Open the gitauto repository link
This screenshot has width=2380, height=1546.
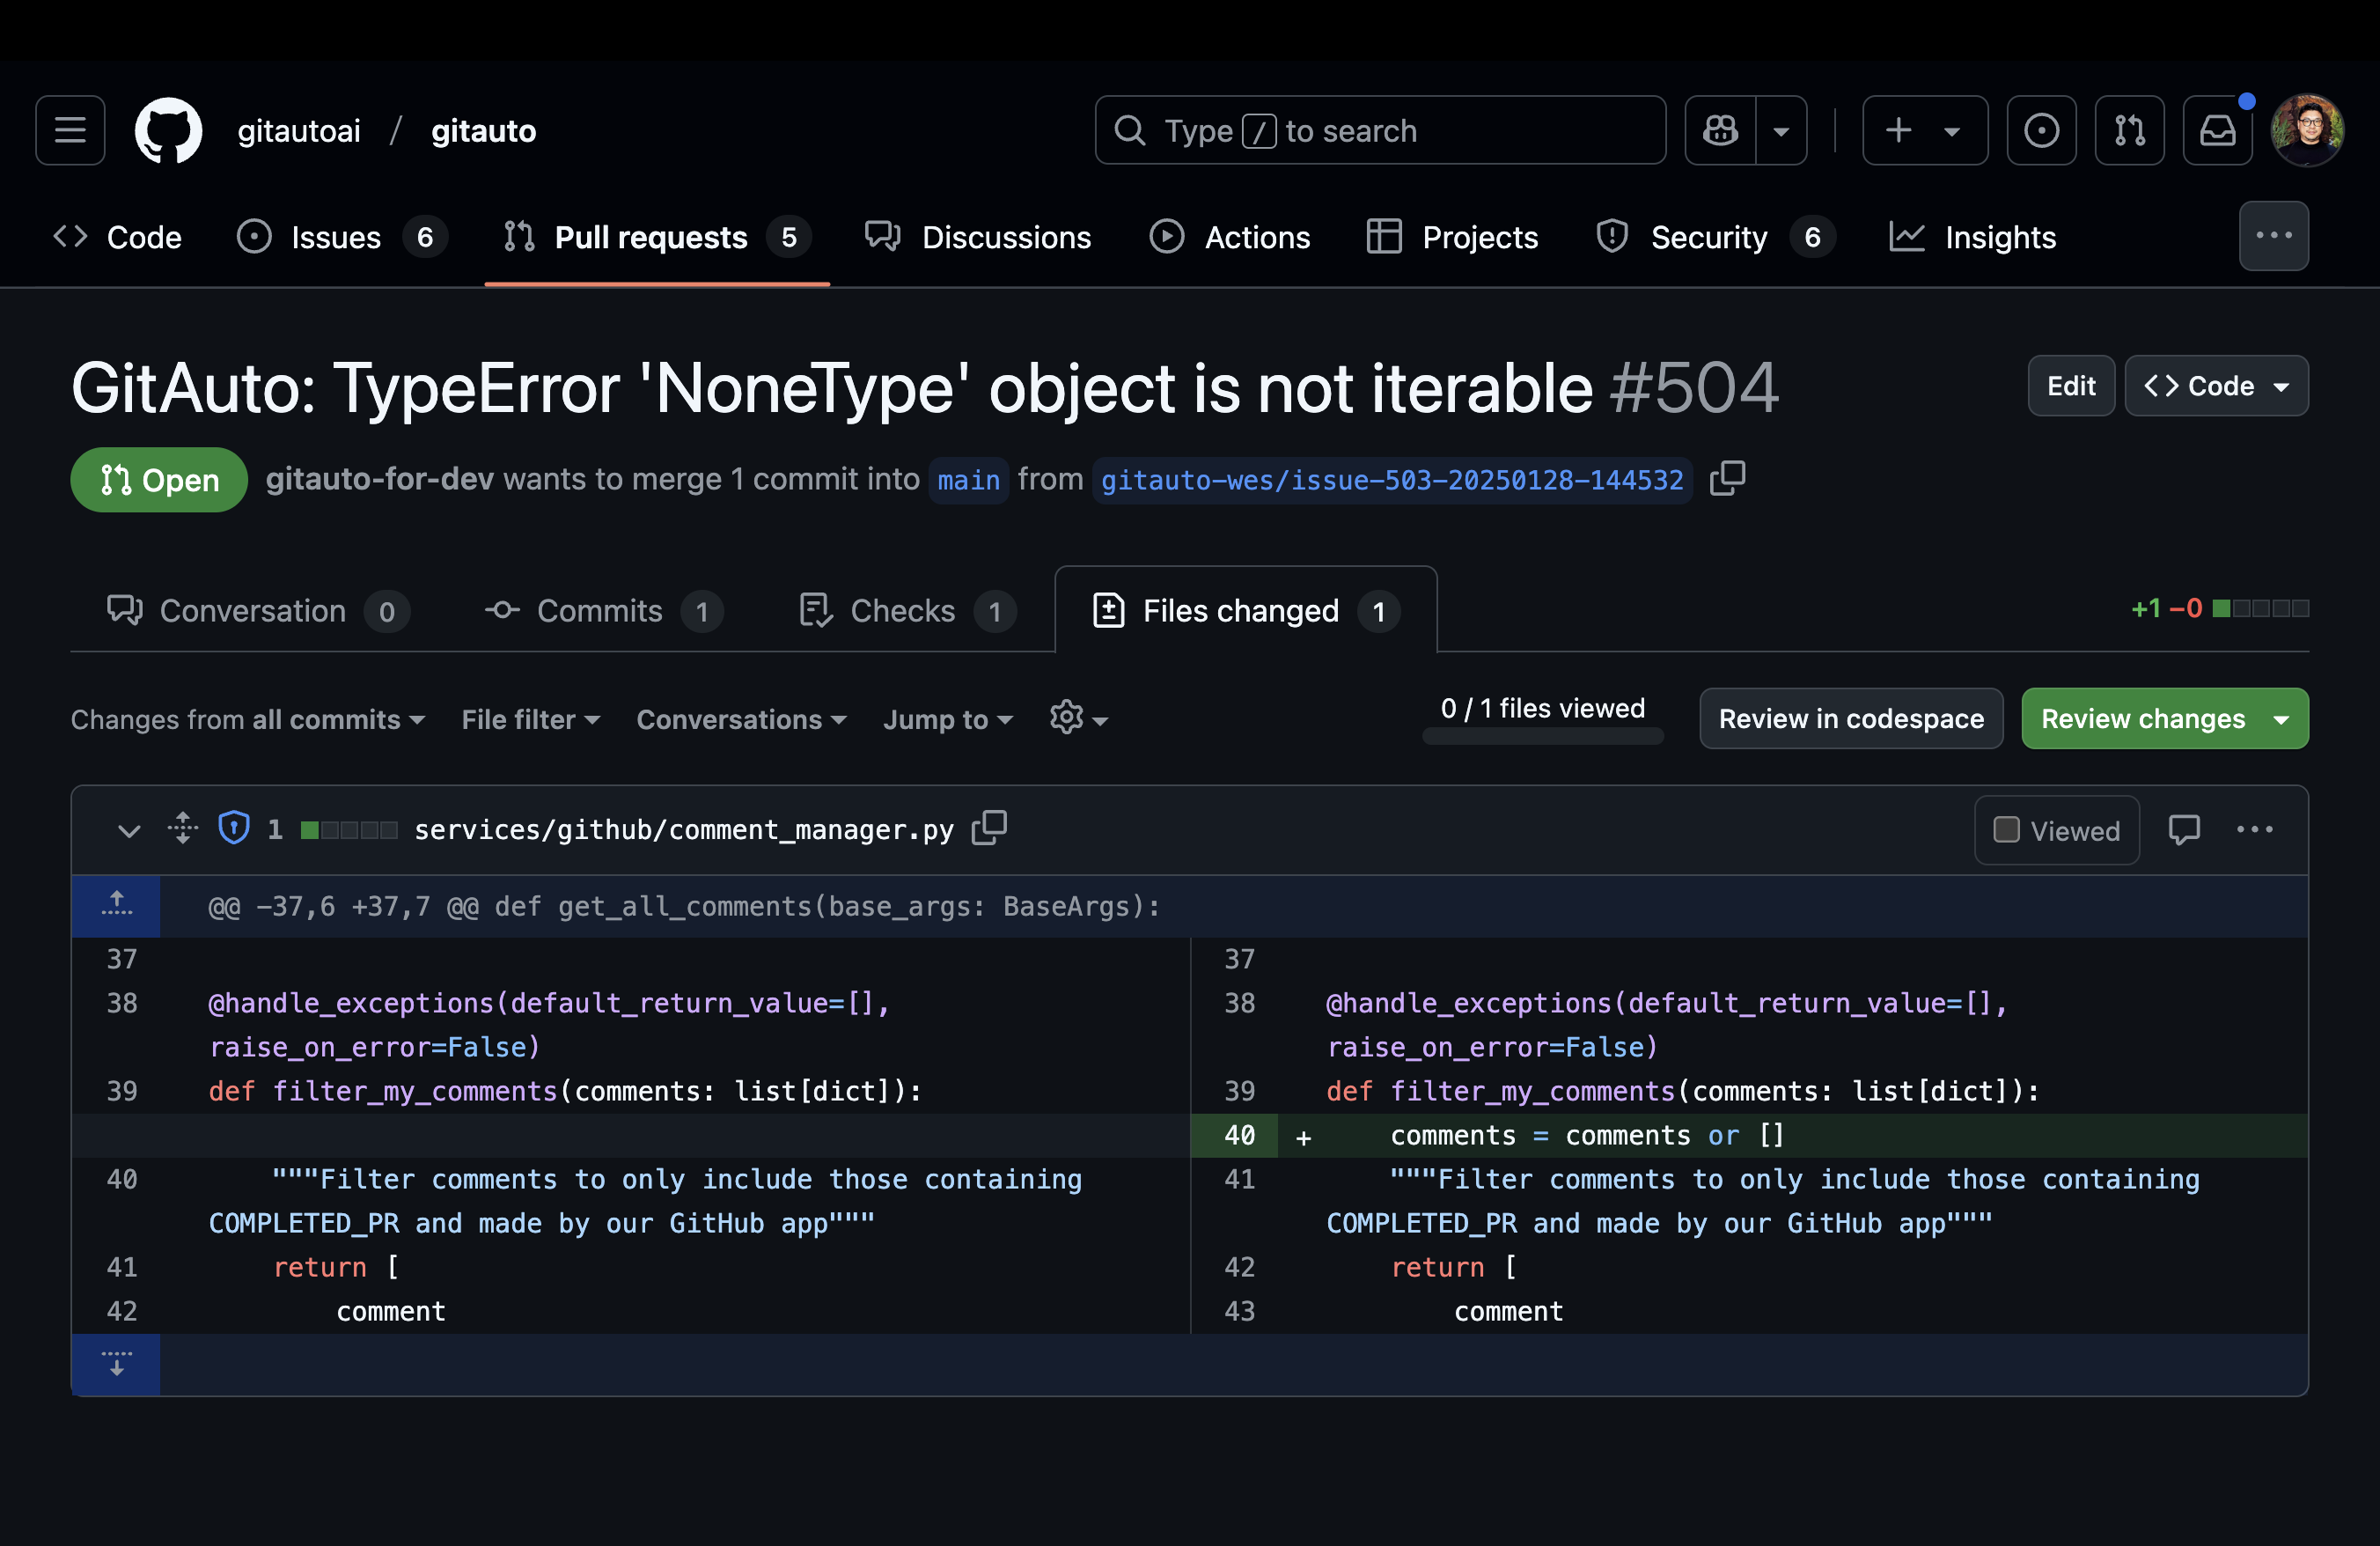tap(484, 131)
